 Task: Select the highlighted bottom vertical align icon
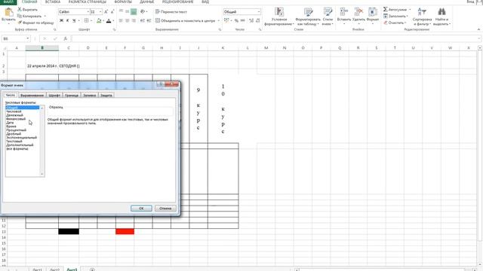point(134,12)
